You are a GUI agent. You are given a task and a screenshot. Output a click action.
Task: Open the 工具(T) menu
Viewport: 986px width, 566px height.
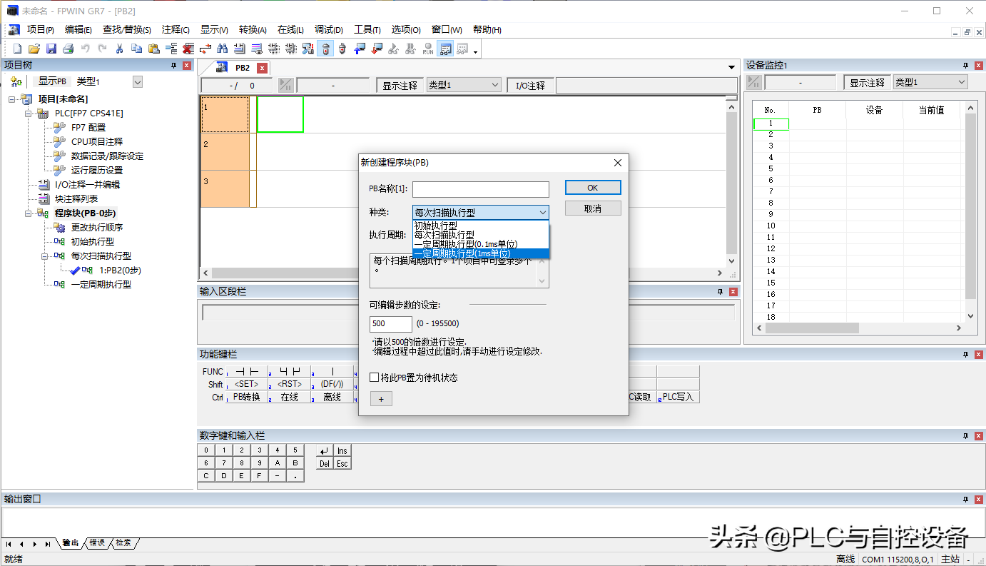[367, 30]
